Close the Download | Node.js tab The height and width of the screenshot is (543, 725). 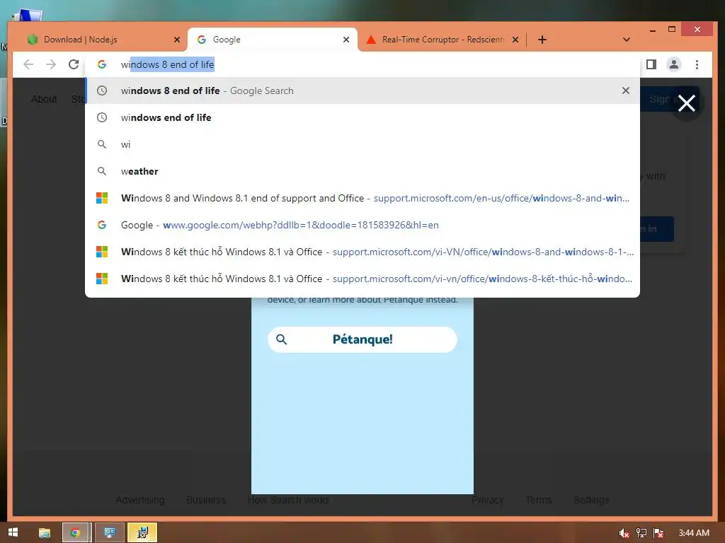coord(176,40)
